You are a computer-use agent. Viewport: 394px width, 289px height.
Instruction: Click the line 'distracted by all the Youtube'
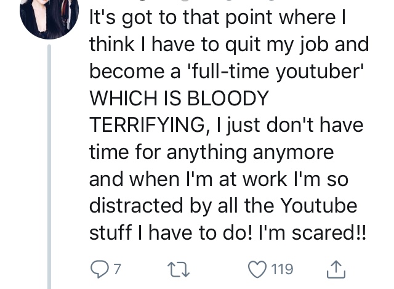(223, 205)
